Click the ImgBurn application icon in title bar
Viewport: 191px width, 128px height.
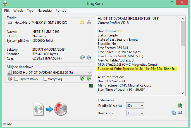(5, 3)
